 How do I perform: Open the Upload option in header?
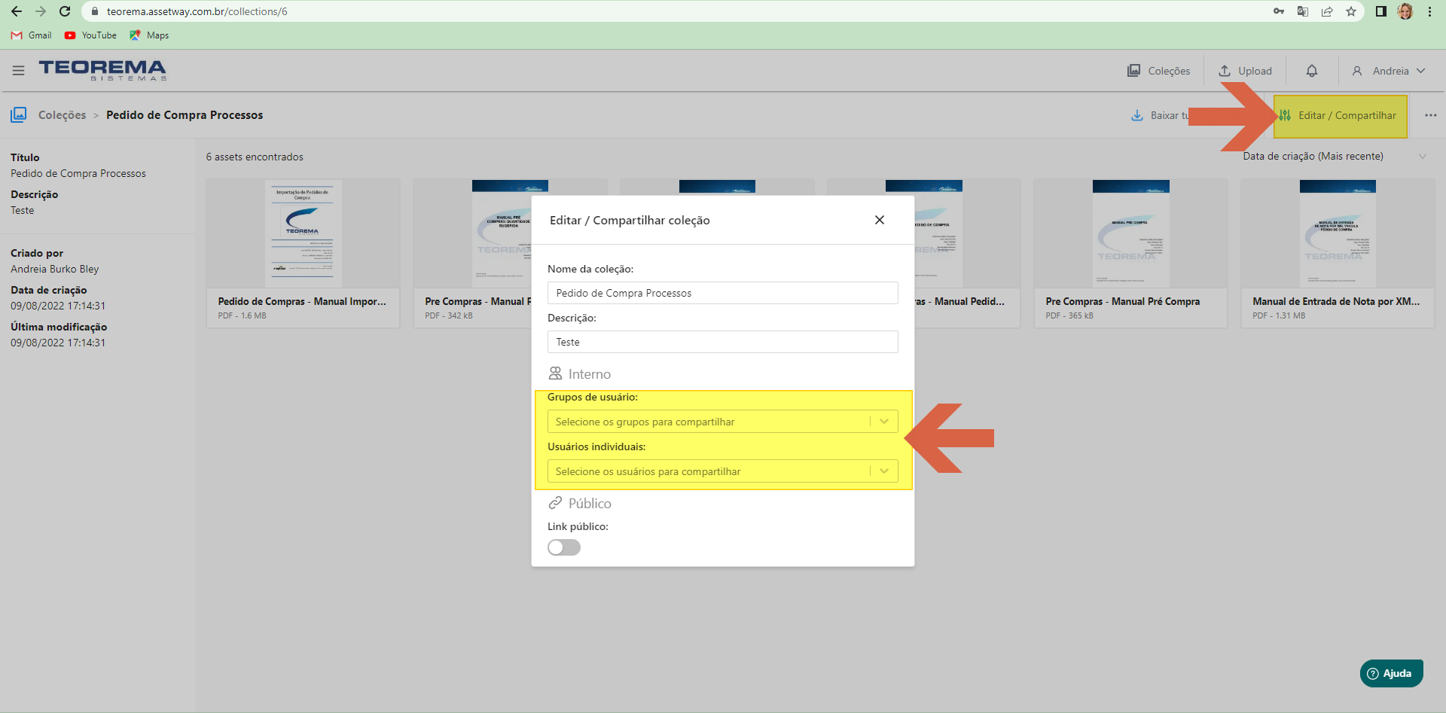pyautogui.click(x=1246, y=71)
